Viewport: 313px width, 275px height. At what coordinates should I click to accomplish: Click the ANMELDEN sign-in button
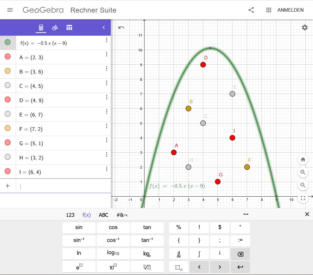(x=290, y=10)
